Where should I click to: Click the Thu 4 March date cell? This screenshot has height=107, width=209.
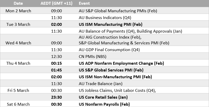coord(18,63)
